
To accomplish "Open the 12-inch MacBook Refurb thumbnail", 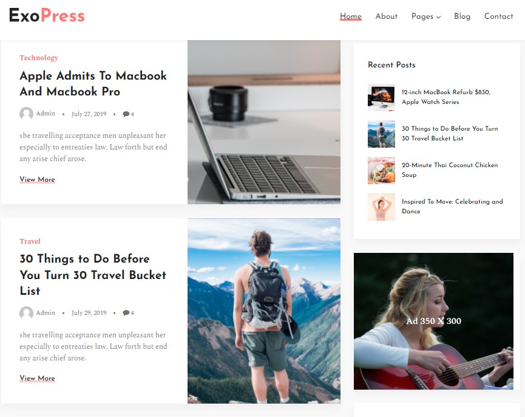I will coord(381,97).
